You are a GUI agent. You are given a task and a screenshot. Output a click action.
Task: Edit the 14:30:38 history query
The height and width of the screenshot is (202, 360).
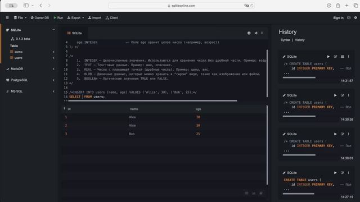click(343, 95)
